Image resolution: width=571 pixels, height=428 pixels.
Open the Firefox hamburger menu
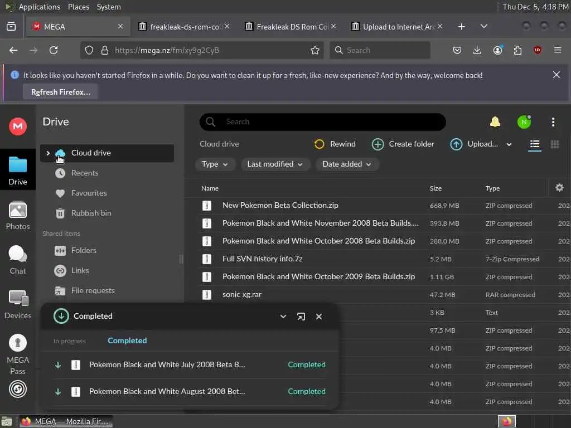[558, 50]
